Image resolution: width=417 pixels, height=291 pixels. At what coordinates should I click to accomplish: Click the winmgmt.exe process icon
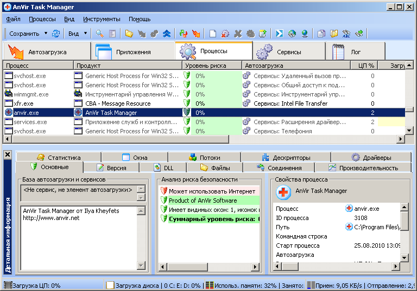tap(9, 94)
